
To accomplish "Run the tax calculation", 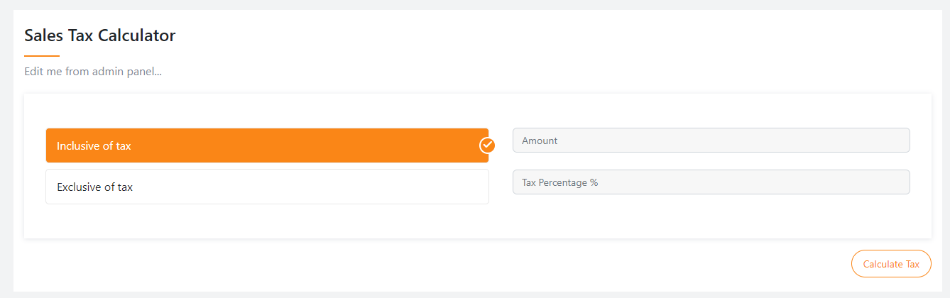I will (x=891, y=264).
